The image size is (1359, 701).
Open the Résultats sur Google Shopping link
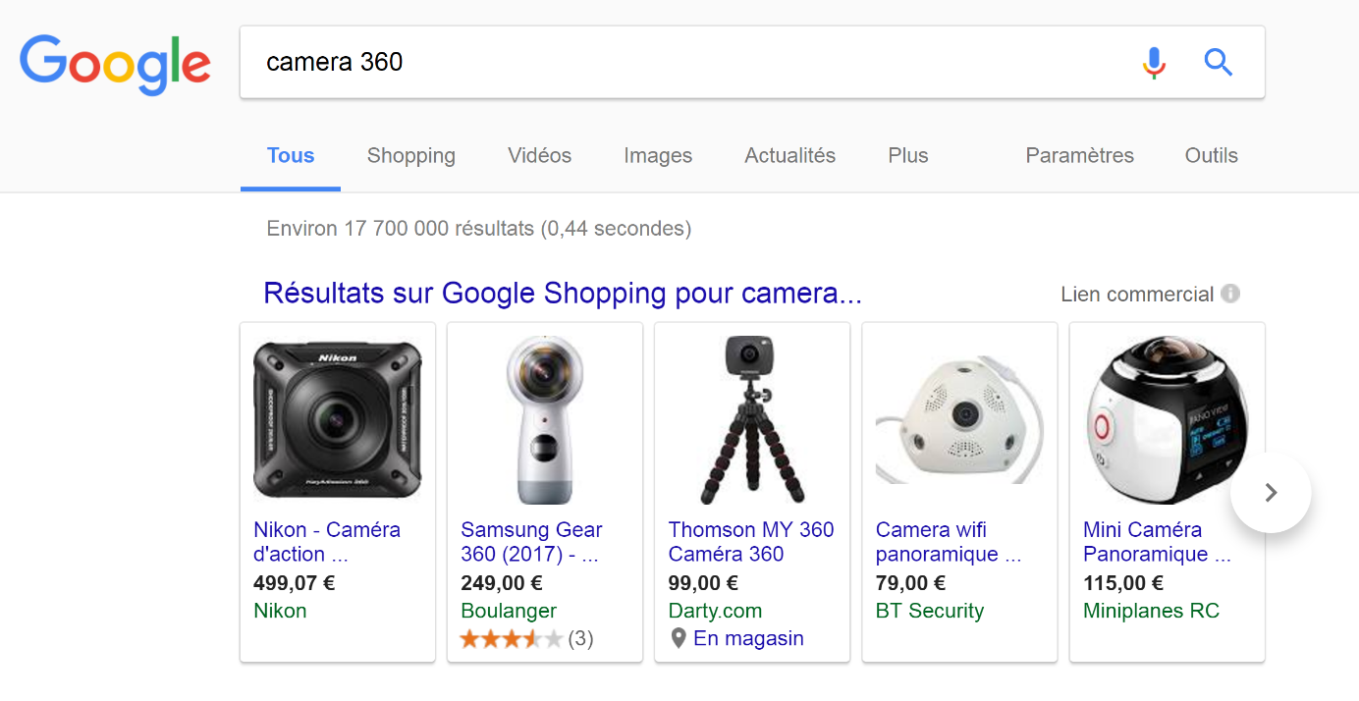563,294
